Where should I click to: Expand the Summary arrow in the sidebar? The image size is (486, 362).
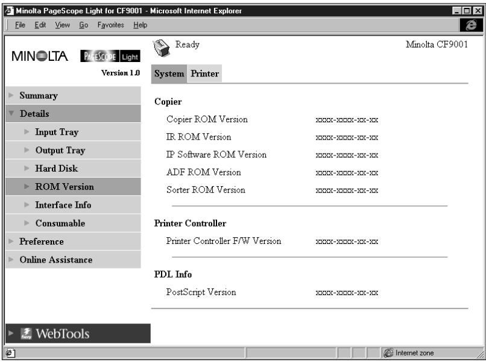click(11, 95)
